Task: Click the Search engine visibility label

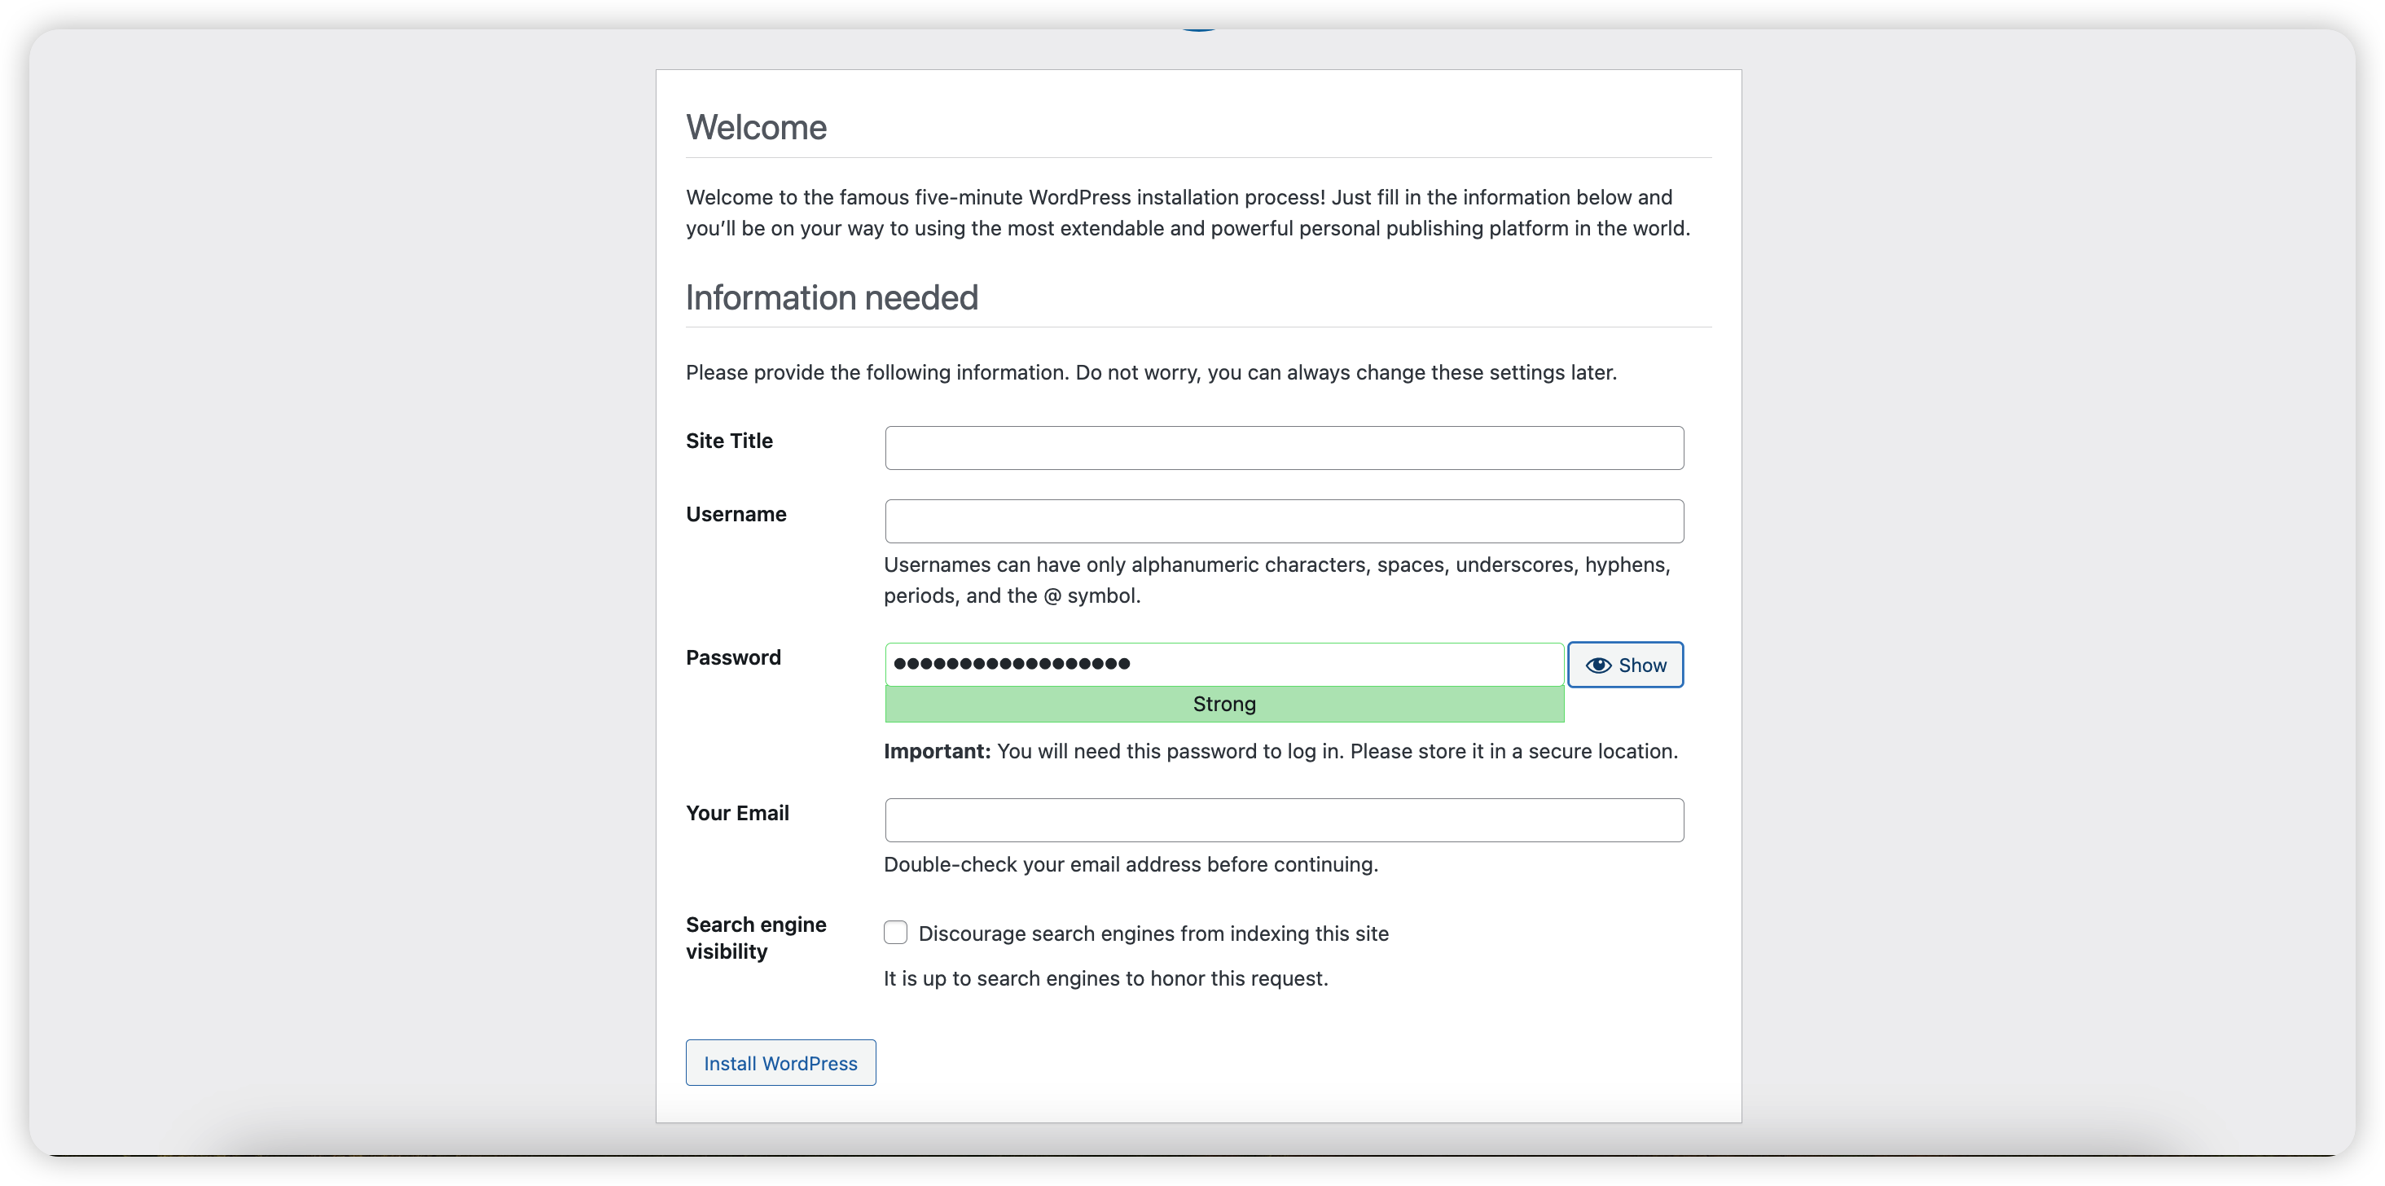Action: click(x=756, y=937)
